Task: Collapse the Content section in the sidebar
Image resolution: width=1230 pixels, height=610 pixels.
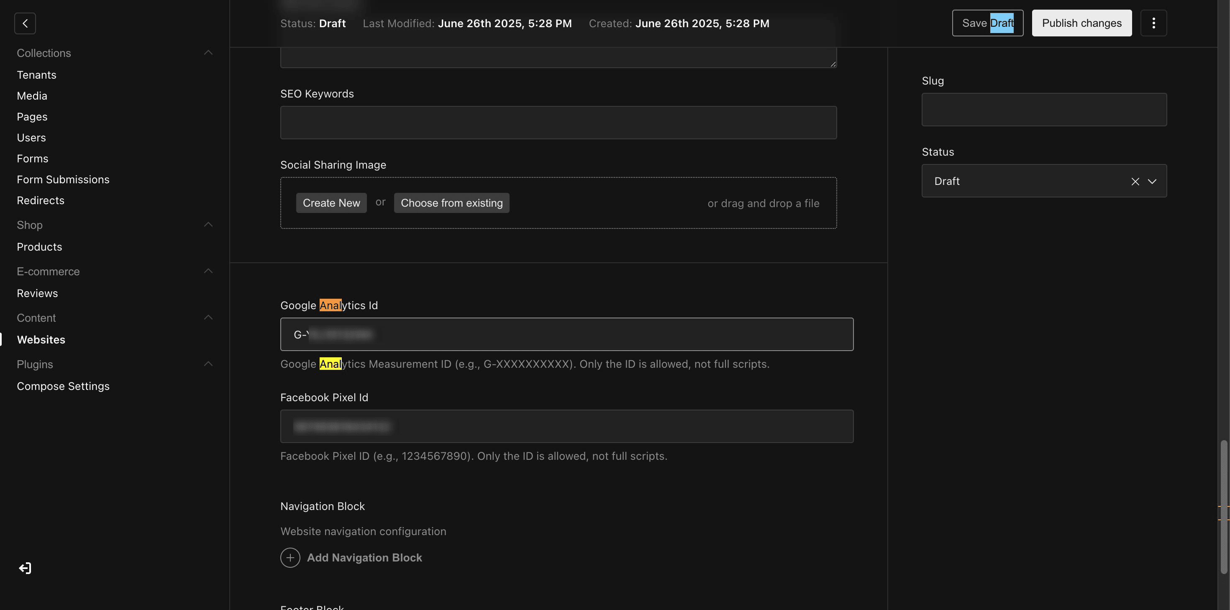Action: point(208,317)
